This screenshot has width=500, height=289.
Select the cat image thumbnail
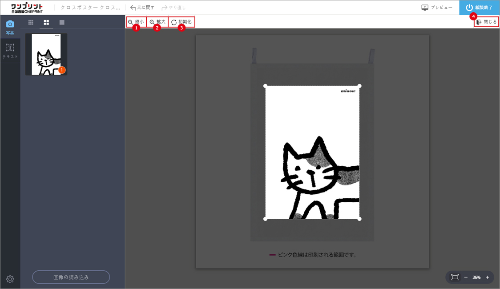(x=46, y=54)
